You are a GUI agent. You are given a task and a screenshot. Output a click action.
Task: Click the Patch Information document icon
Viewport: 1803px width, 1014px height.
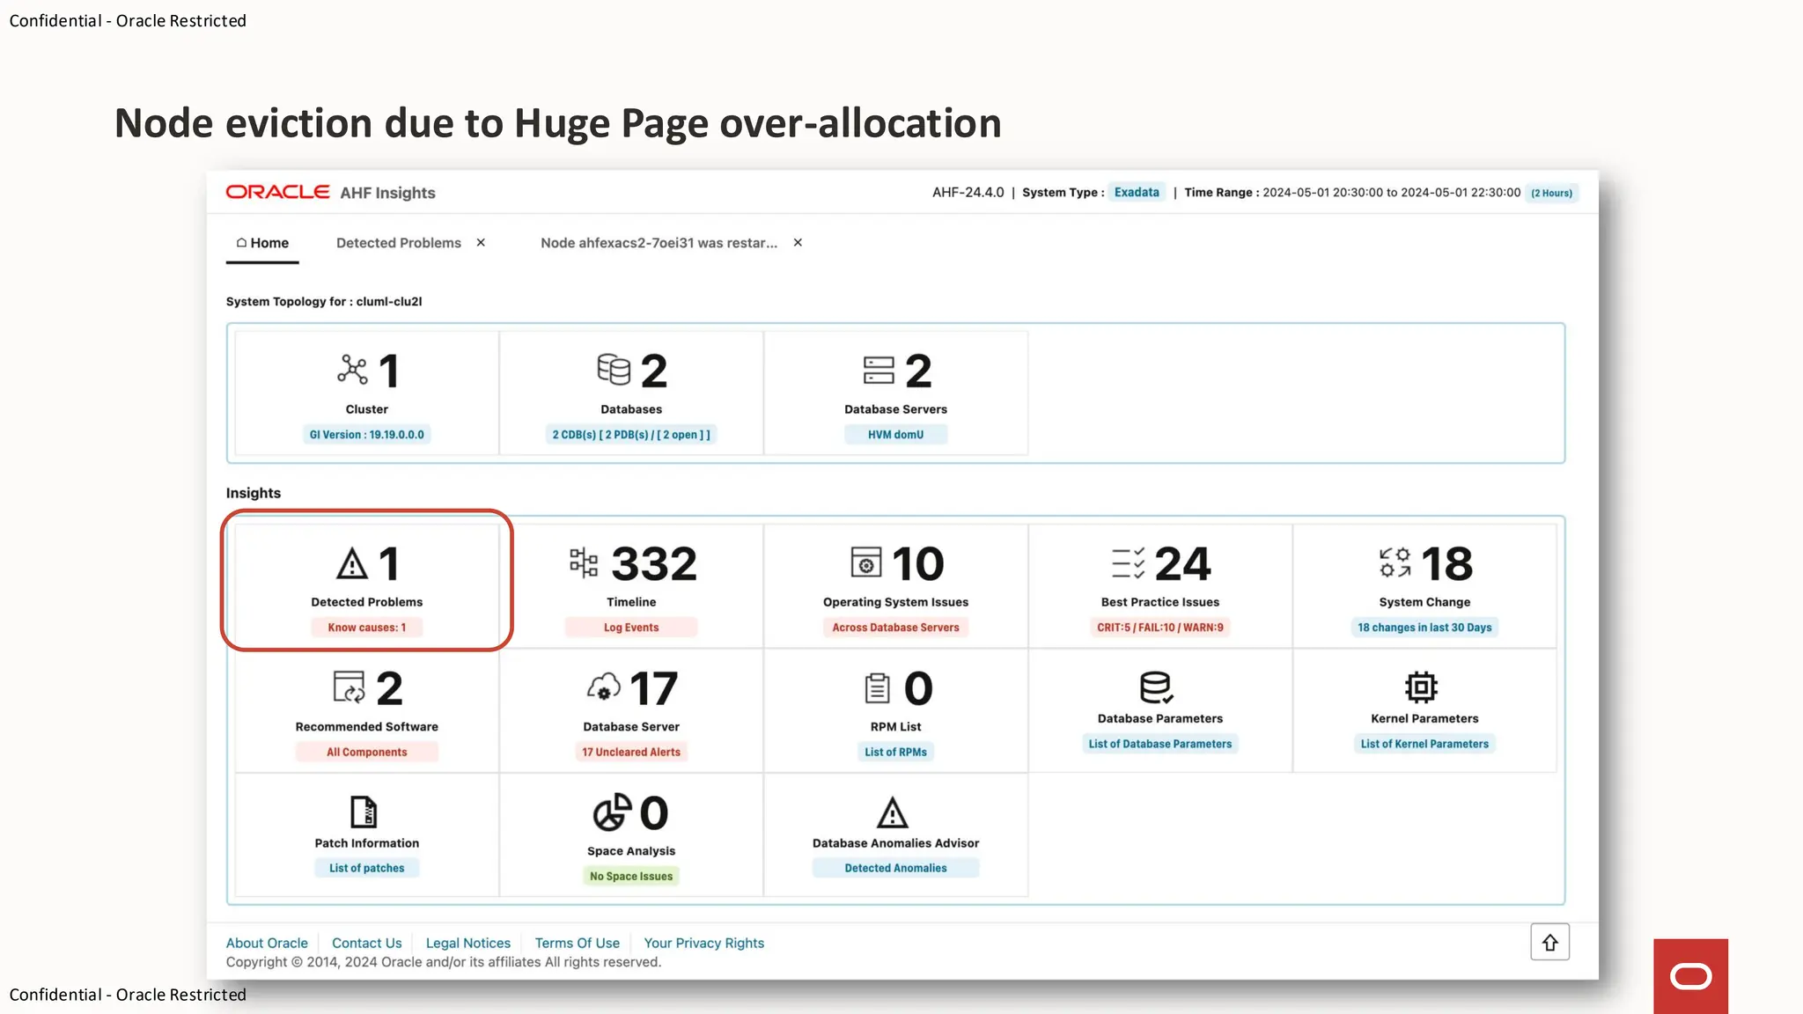pyautogui.click(x=364, y=812)
